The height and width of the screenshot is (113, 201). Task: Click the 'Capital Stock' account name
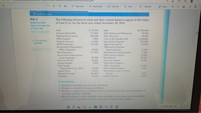(x=64, y=71)
